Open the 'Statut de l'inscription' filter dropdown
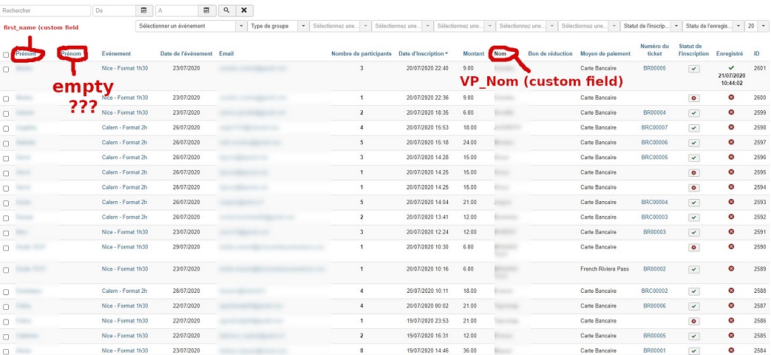Viewport: 771px width, 355px height. click(651, 26)
